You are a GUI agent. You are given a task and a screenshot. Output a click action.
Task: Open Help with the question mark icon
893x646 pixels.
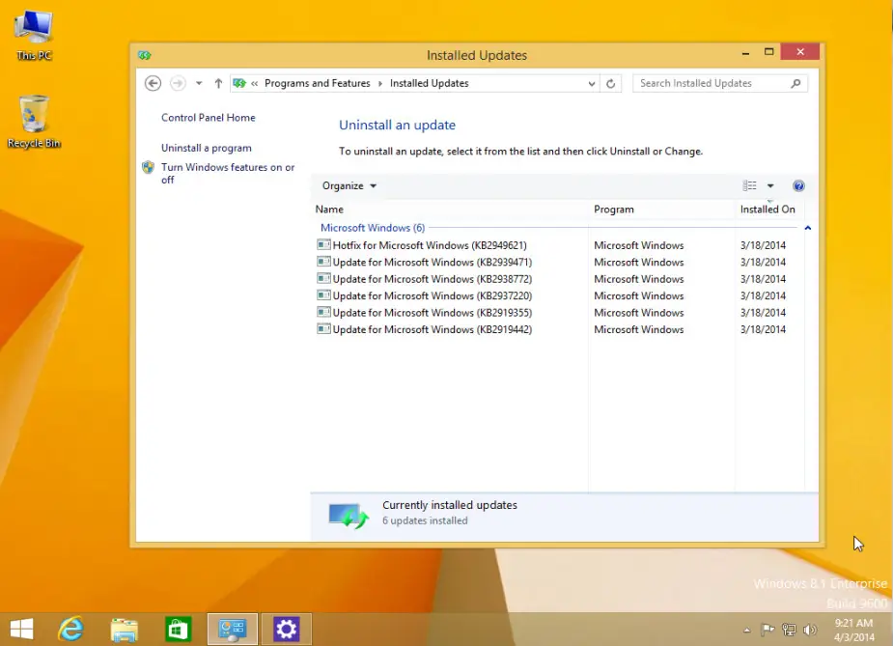click(x=798, y=185)
